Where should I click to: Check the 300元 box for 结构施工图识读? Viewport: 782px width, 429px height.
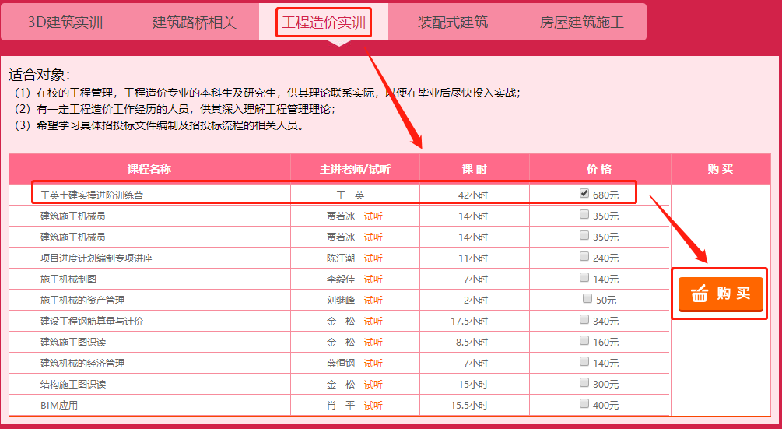(584, 382)
